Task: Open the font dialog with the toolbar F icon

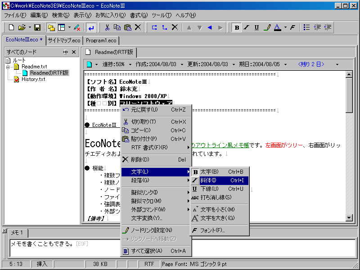Action: tap(292, 27)
